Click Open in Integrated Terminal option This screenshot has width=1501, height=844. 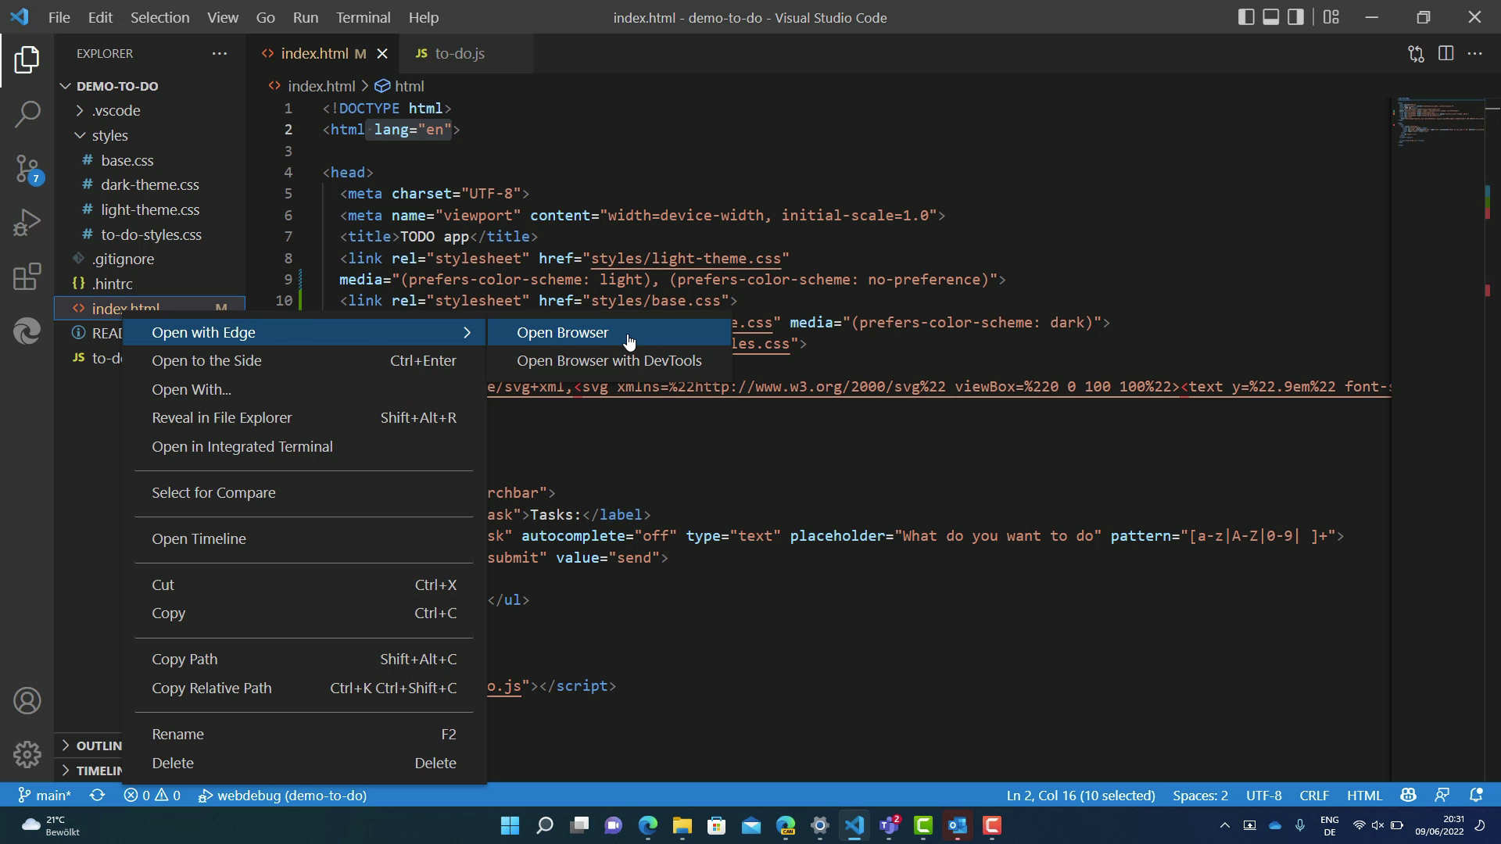tap(242, 445)
